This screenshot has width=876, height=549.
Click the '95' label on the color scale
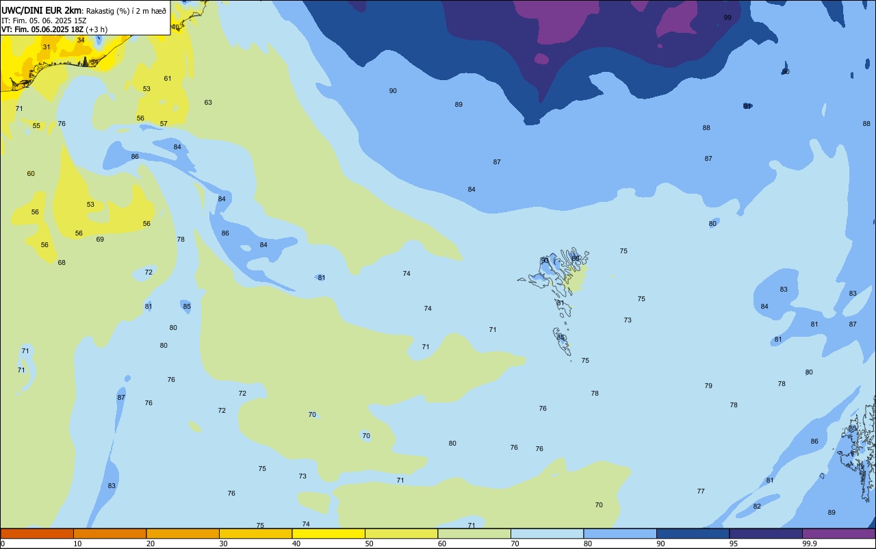[734, 544]
